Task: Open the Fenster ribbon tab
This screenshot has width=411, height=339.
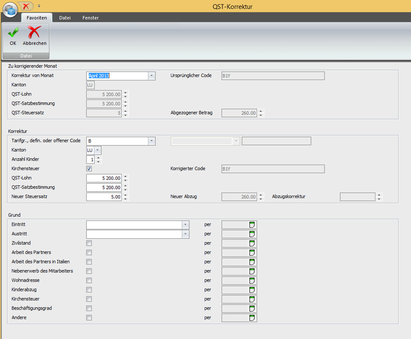Action: (91, 18)
